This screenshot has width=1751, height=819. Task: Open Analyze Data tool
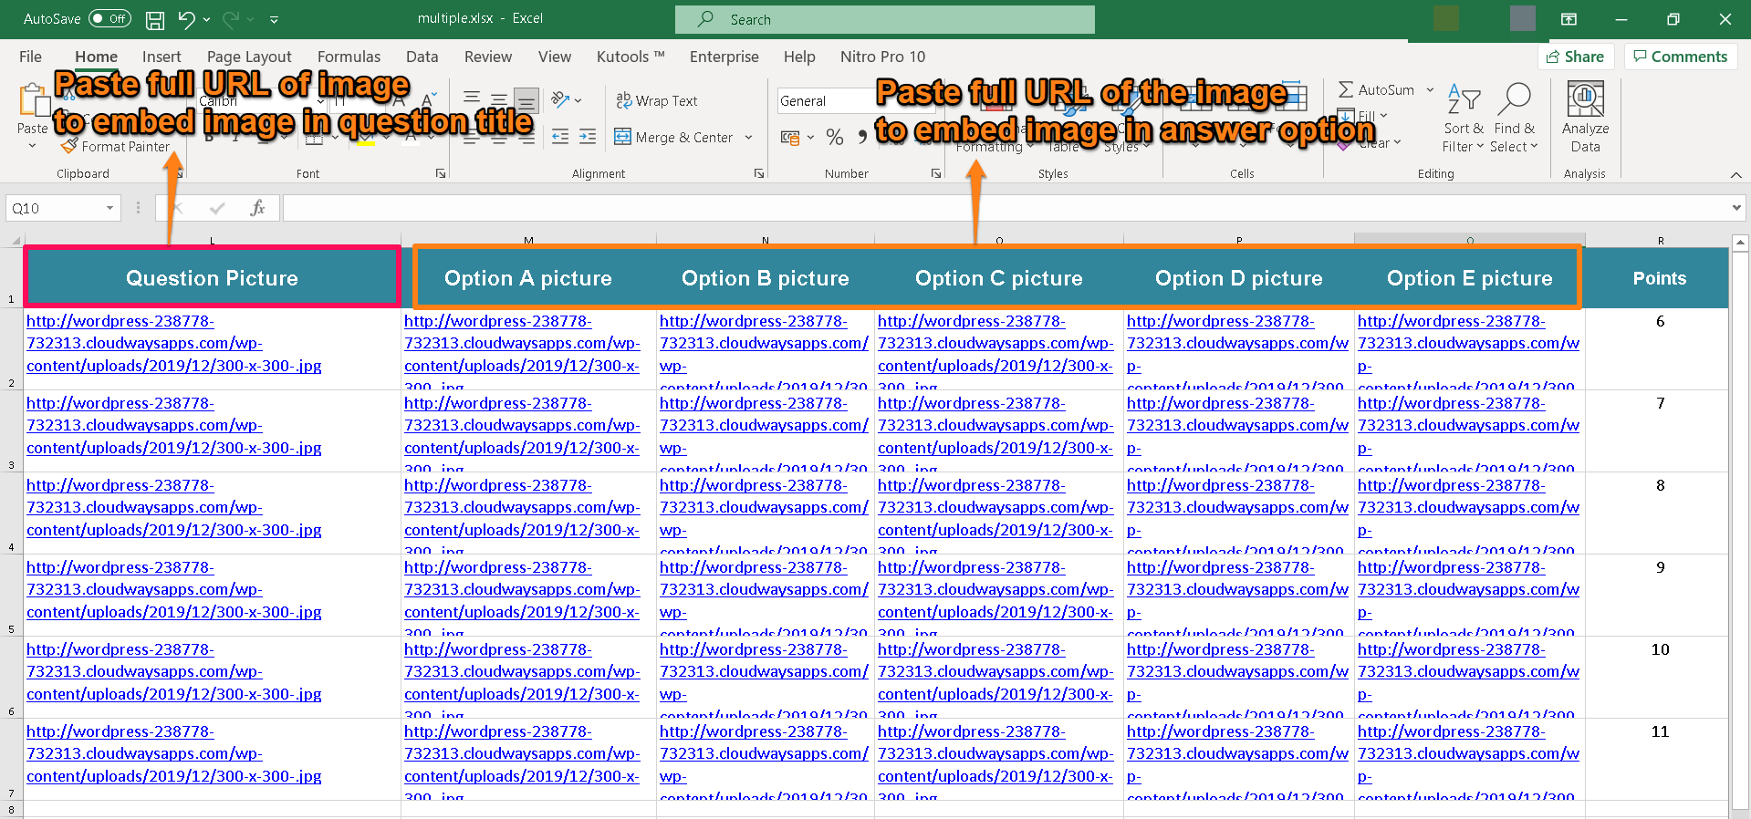coord(1585,117)
